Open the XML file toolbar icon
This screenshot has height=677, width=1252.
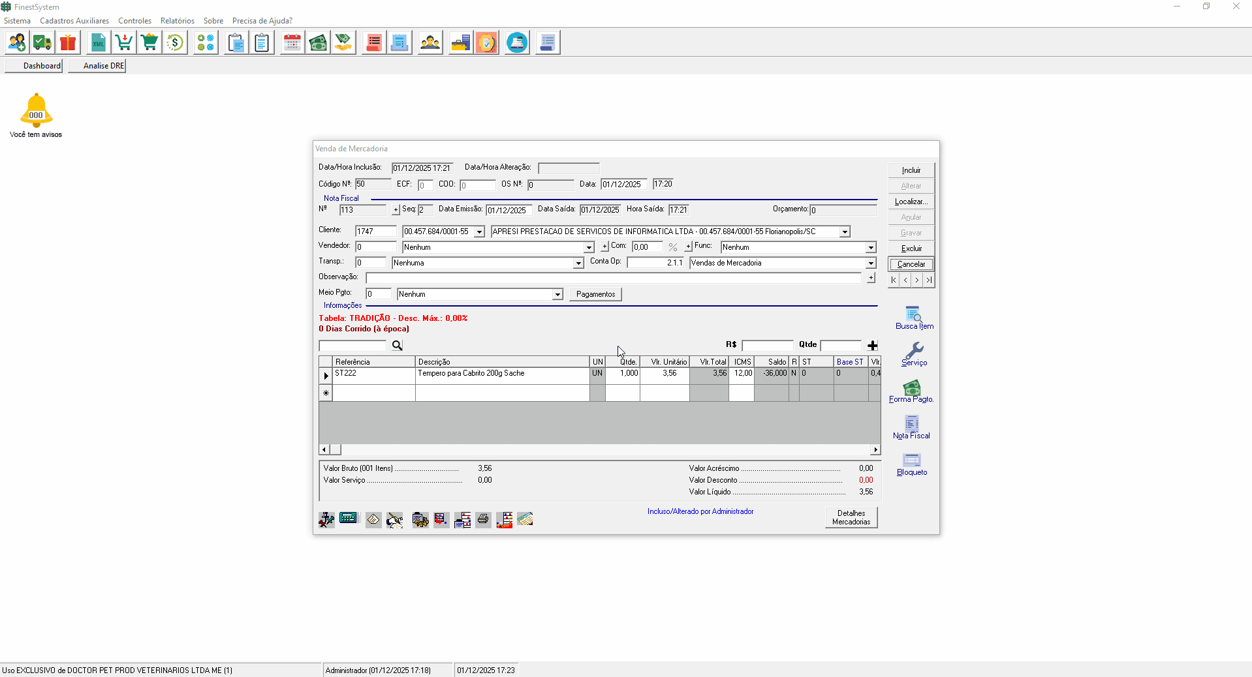[x=98, y=43]
